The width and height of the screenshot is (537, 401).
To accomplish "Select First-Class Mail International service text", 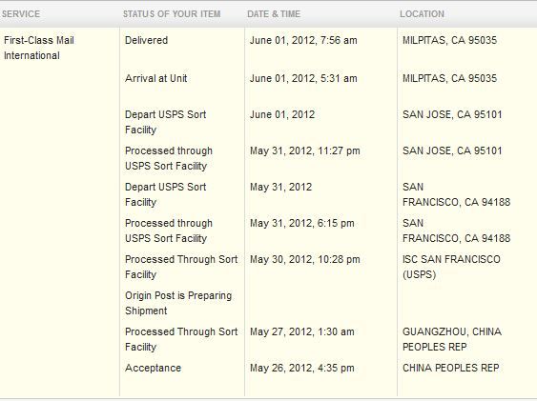I will click(39, 48).
